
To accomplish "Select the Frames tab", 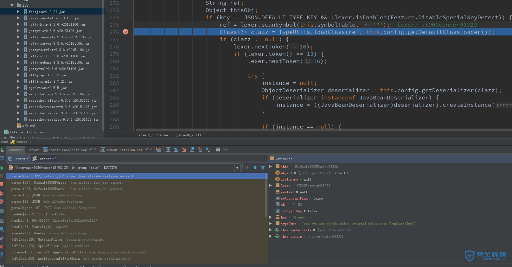I will tap(19, 159).
